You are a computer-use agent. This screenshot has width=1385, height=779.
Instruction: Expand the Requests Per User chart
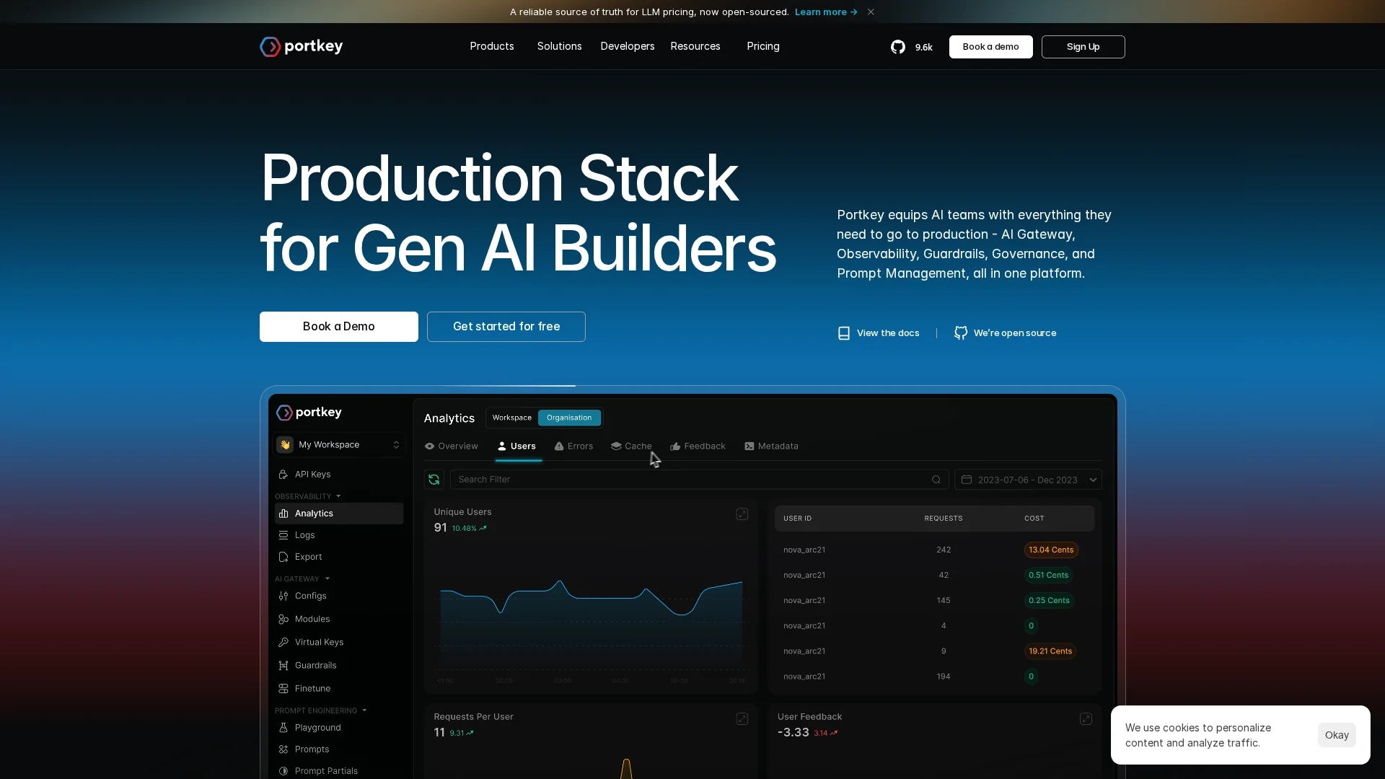tap(742, 719)
